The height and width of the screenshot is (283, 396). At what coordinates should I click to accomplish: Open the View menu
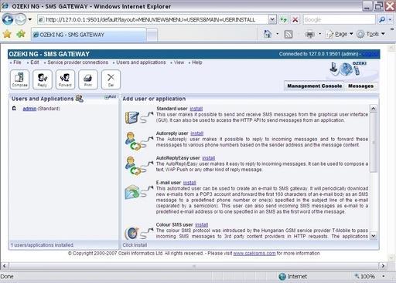tap(179, 62)
